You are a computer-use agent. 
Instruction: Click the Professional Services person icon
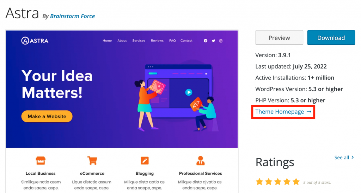click(200, 161)
